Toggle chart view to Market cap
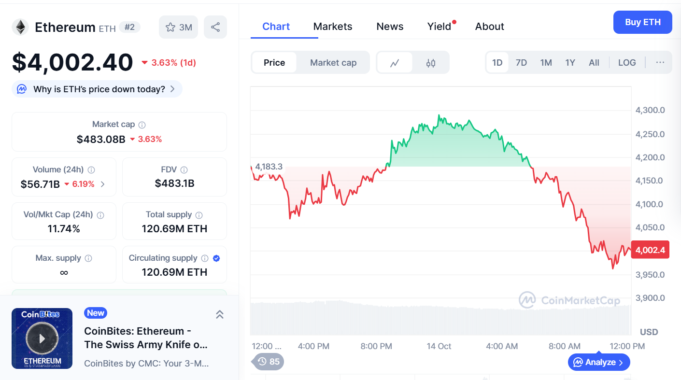Screen dimensions: 681x380 [333, 63]
